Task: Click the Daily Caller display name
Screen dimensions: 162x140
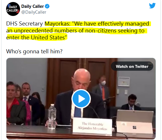Action: [x=33, y=6]
